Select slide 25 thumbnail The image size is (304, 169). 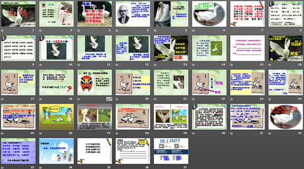pos(18,117)
